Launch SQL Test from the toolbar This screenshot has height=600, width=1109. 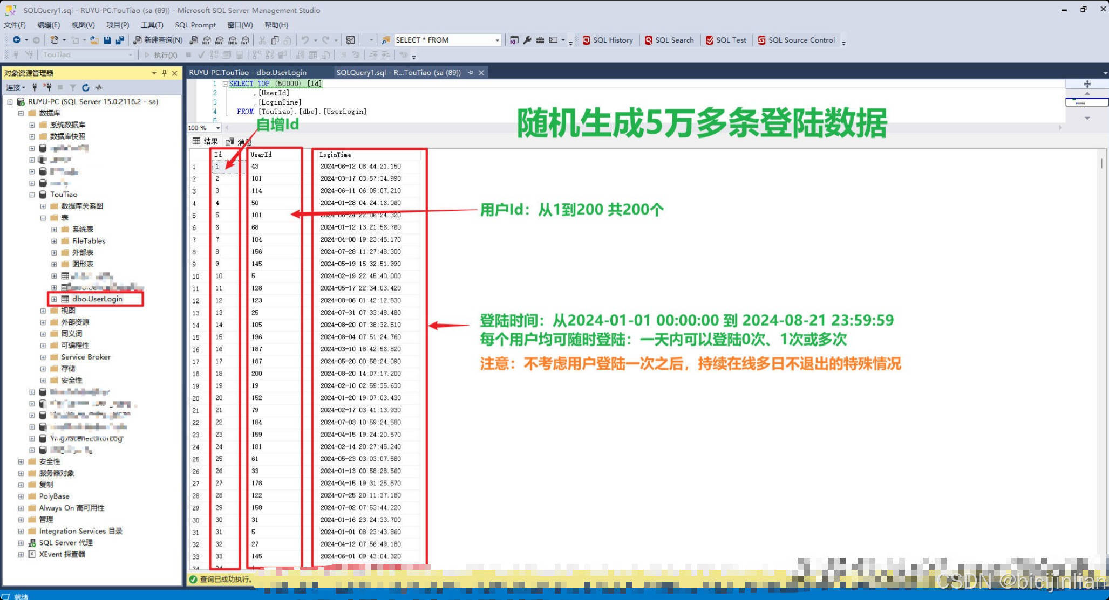pos(726,40)
